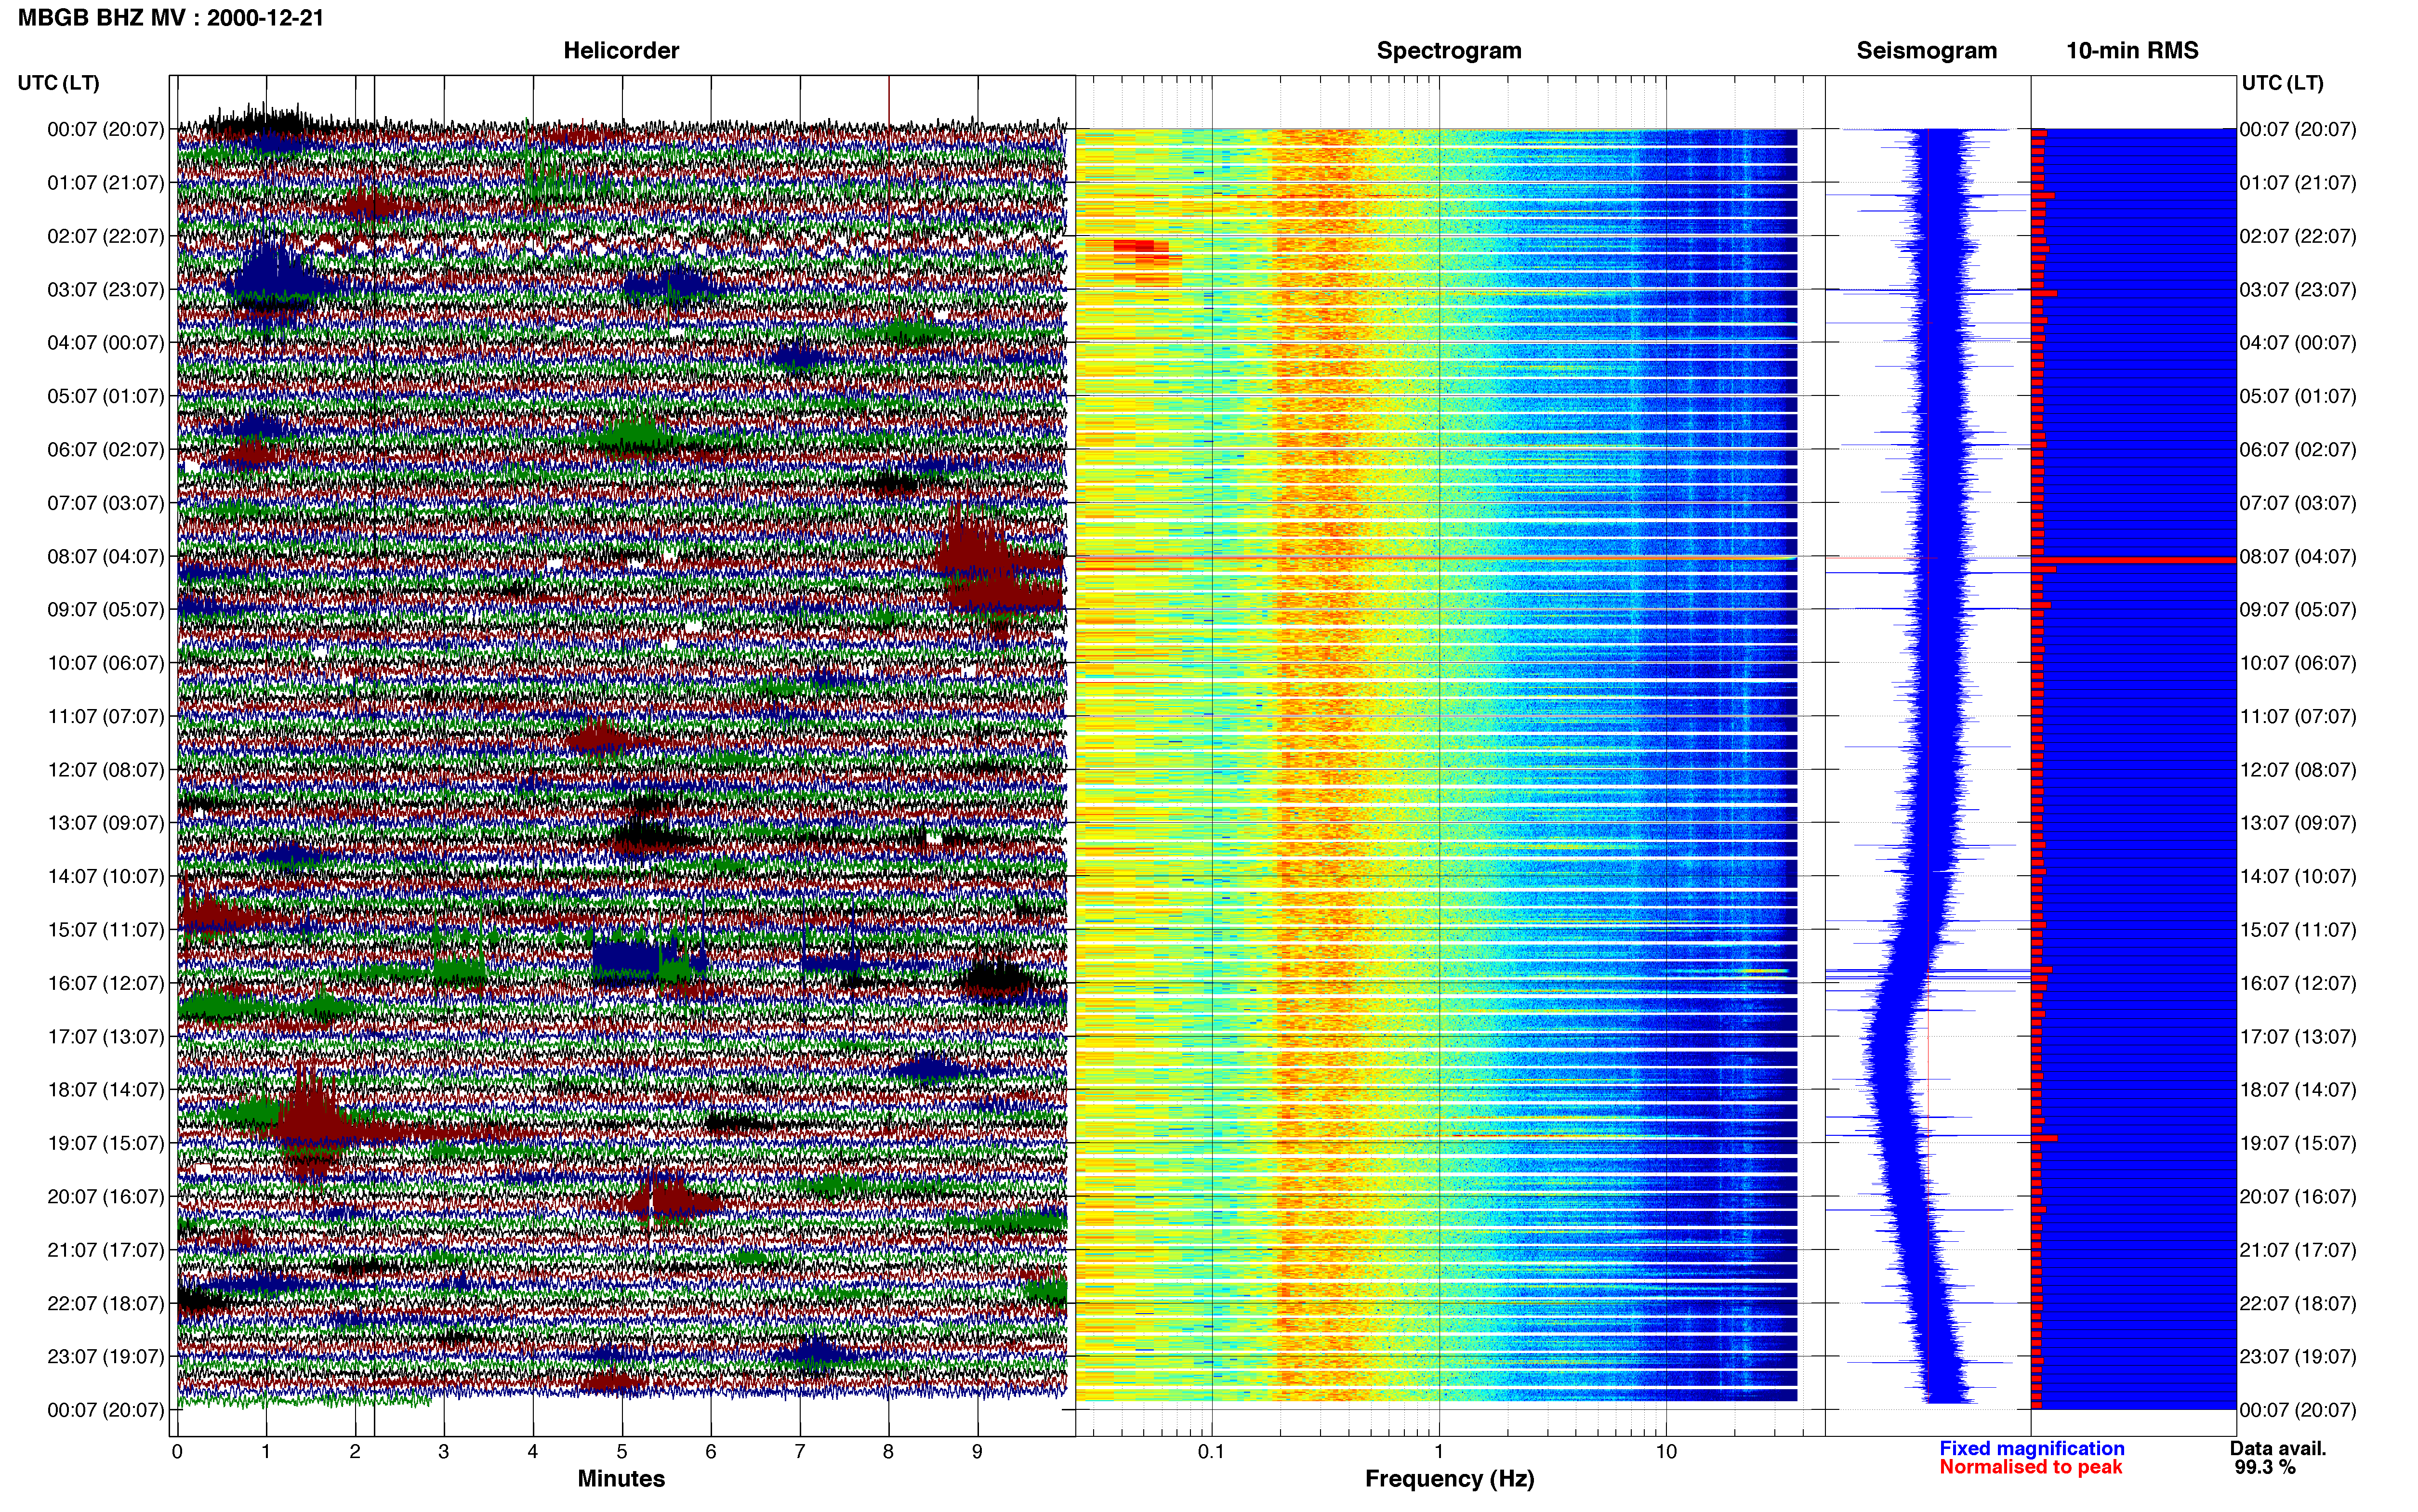Select the "02:07 (22:07)" label beside the helicorder
This screenshot has width=2418, height=1512.
click(105, 236)
